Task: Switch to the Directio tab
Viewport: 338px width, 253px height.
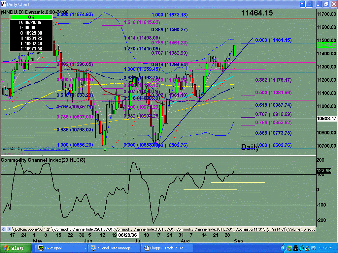Action: pos(309,229)
